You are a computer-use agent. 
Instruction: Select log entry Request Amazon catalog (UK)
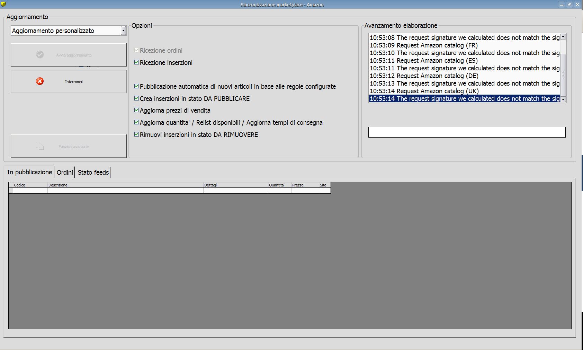click(x=464, y=91)
